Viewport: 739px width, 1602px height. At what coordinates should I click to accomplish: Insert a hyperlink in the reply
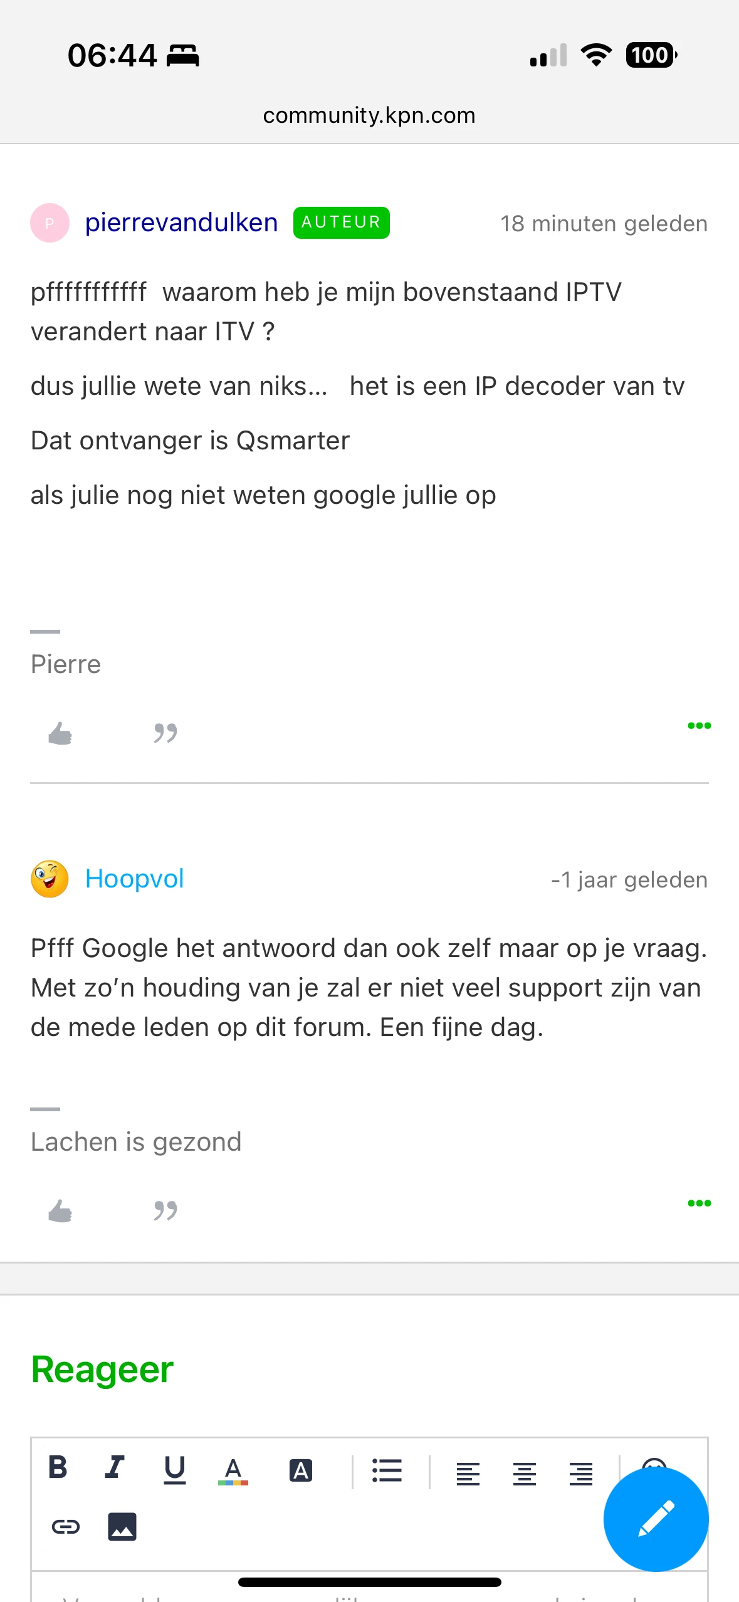pos(66,1527)
